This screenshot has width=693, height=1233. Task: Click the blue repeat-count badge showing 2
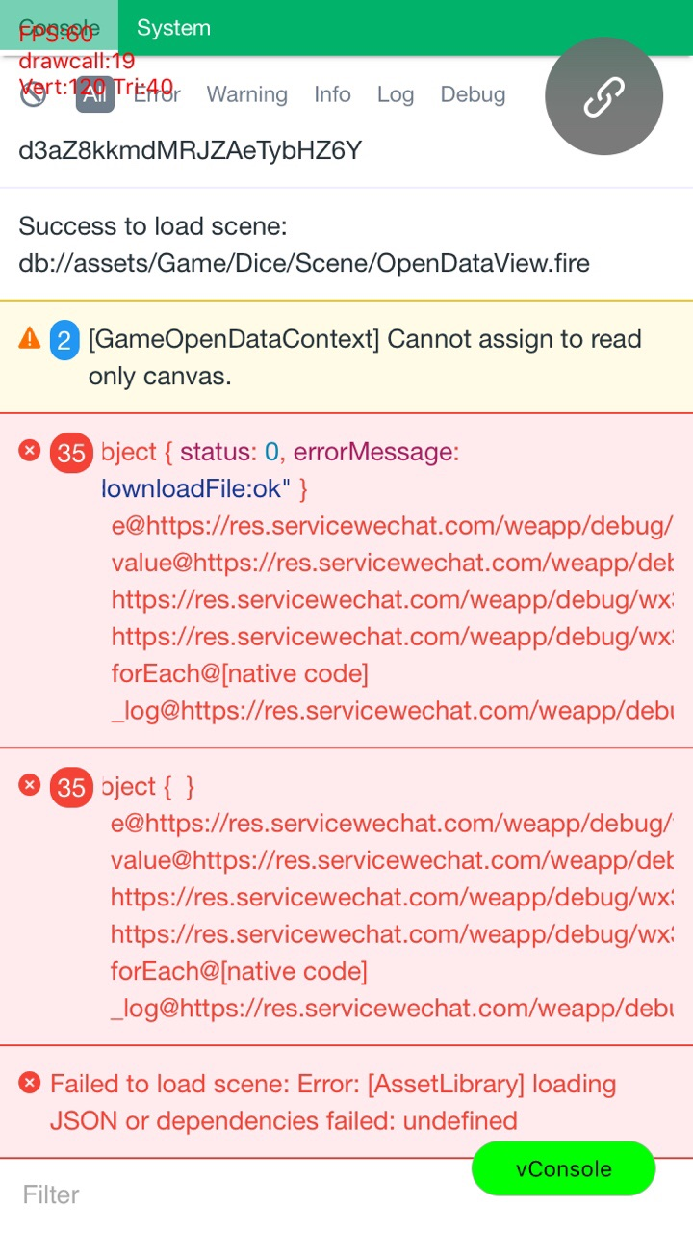coord(64,340)
